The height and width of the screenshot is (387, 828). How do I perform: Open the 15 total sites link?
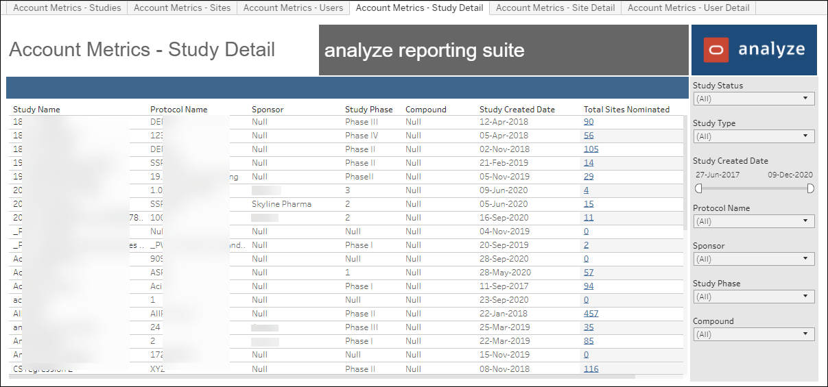(589, 204)
